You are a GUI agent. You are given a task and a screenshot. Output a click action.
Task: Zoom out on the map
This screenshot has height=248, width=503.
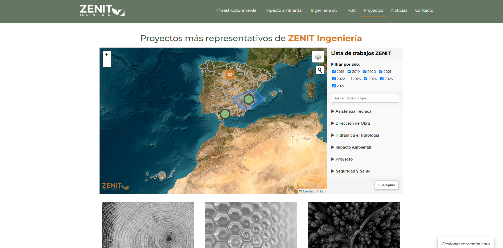click(x=107, y=63)
